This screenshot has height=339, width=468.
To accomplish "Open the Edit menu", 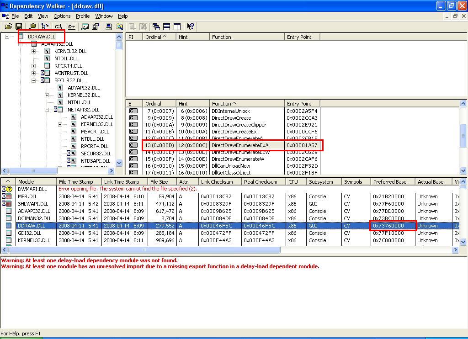I will point(28,16).
